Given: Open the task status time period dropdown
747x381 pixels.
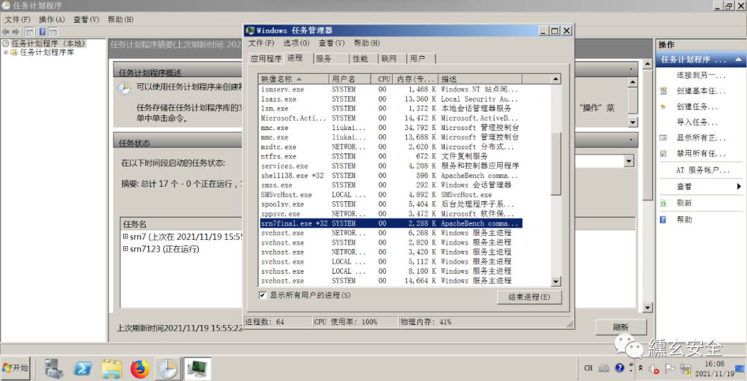Looking at the screenshot, I should [x=629, y=161].
